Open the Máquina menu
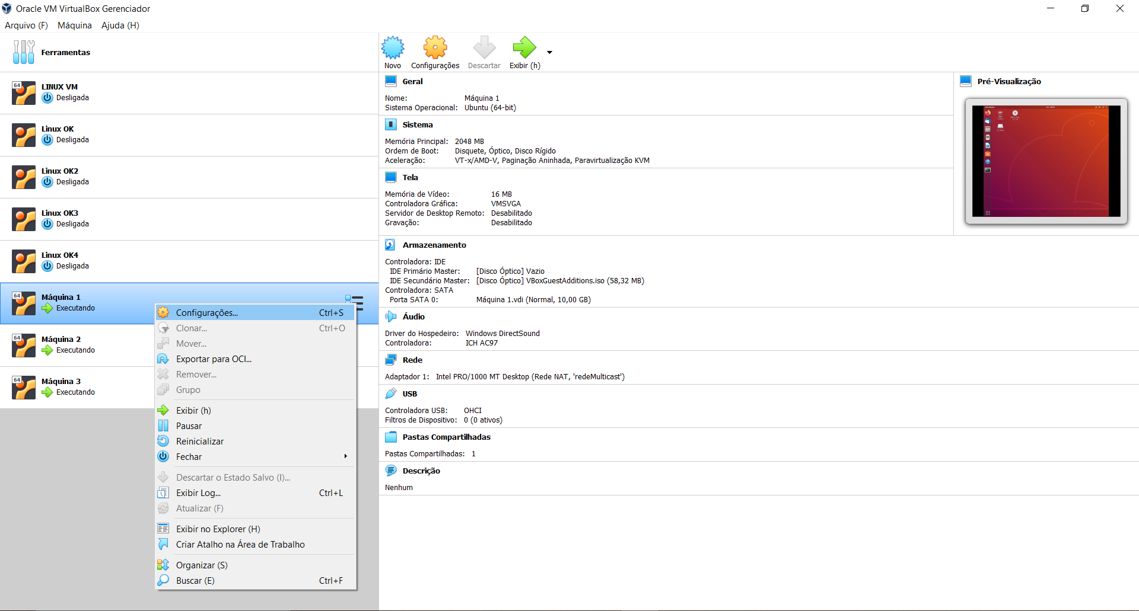Screen dimensions: 1139x611 click(x=75, y=25)
